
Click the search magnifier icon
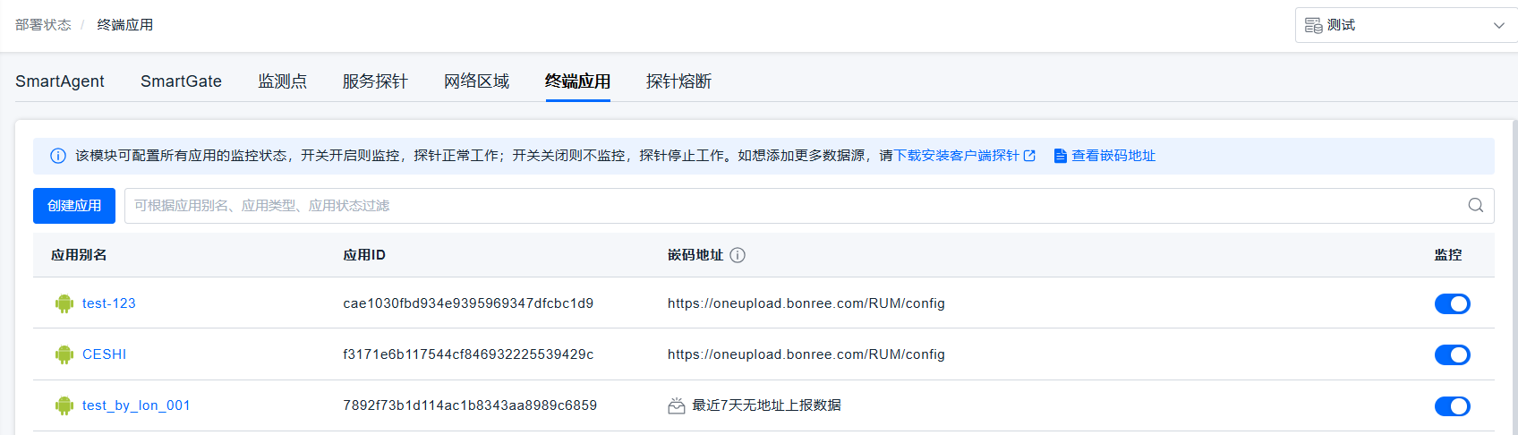[1475, 206]
